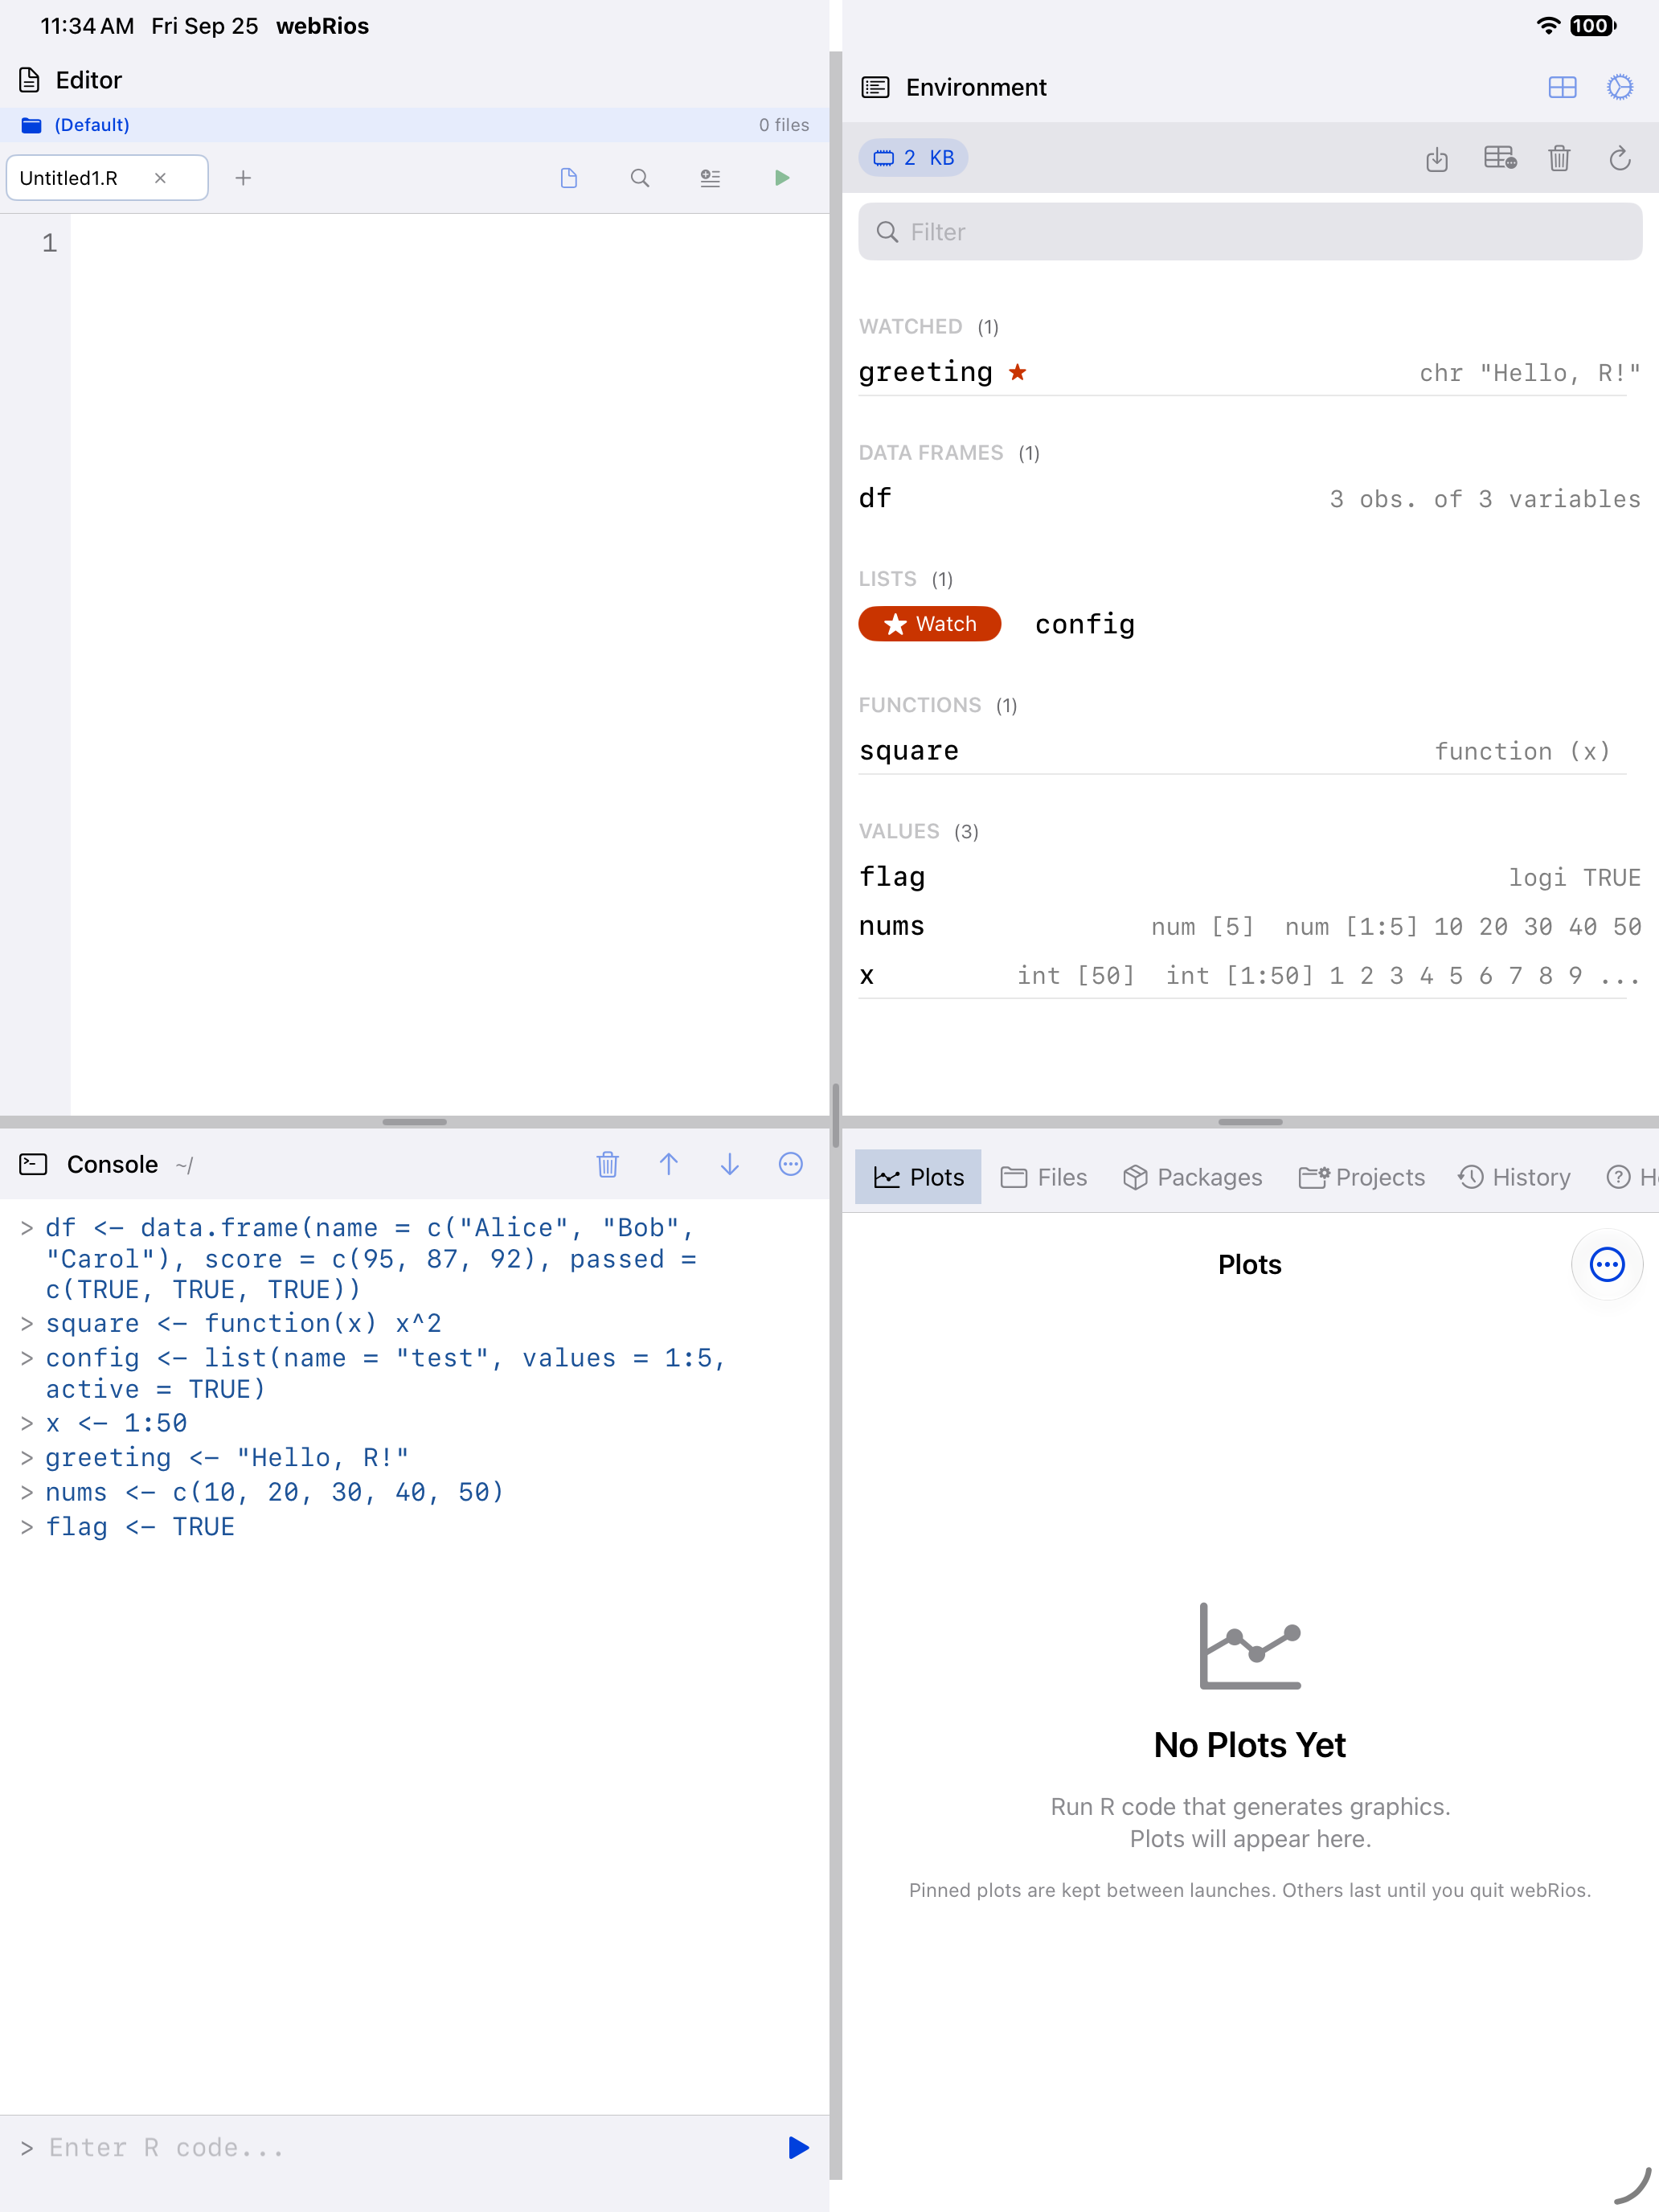Focus the Filter search field

1250,232
